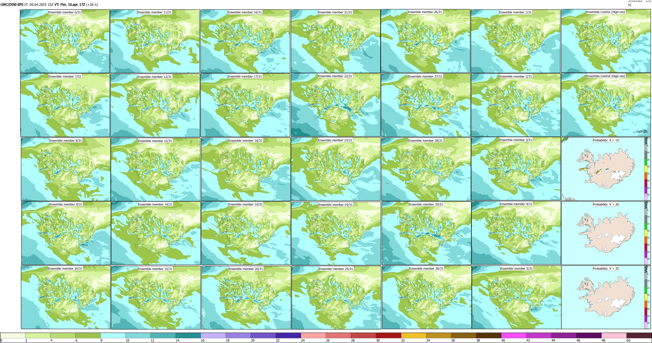View the Ensemble member 26/31 map

pyautogui.click(x=426, y=41)
